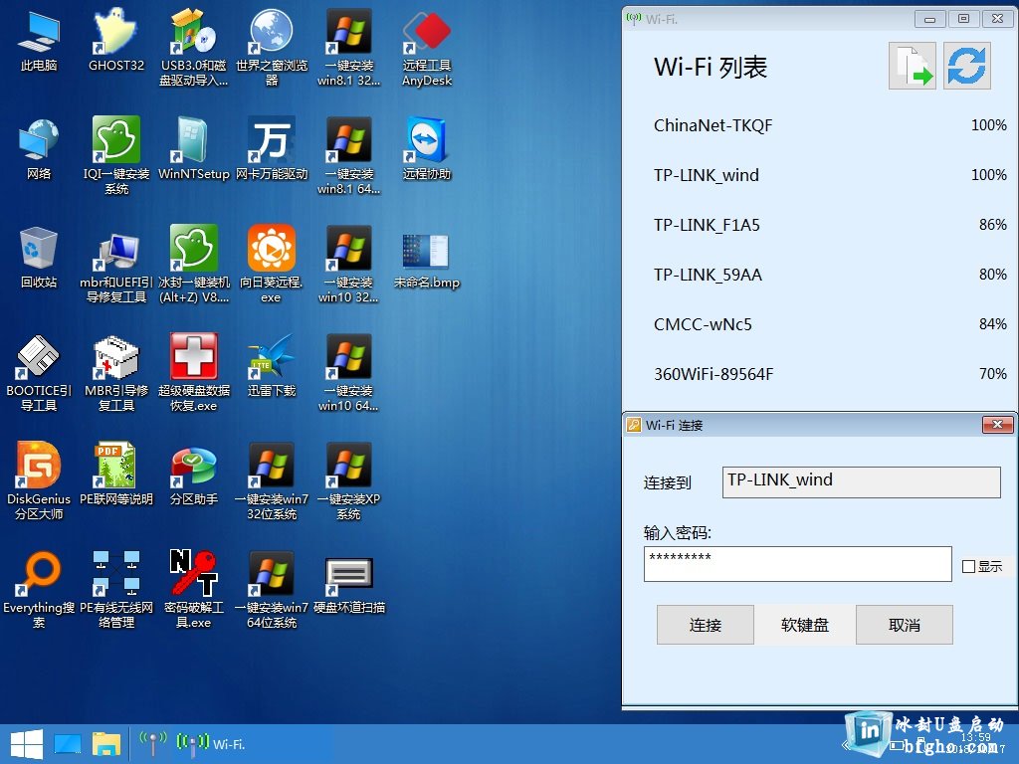Select the 一键安装win7 32位系统 shortcut
The height and width of the screenshot is (764, 1019).
click(272, 481)
